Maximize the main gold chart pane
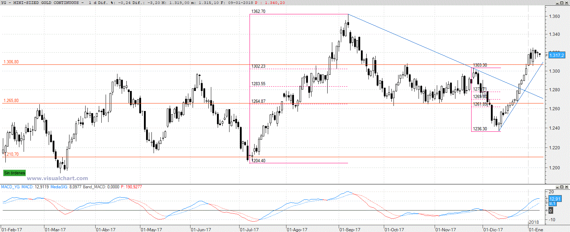 coord(562,3)
